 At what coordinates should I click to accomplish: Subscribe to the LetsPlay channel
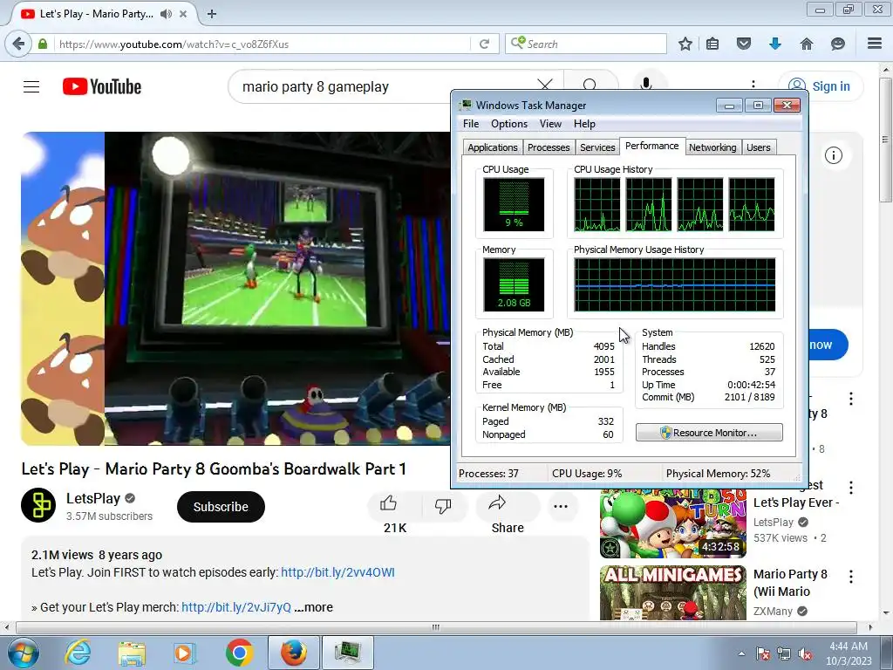tap(221, 507)
